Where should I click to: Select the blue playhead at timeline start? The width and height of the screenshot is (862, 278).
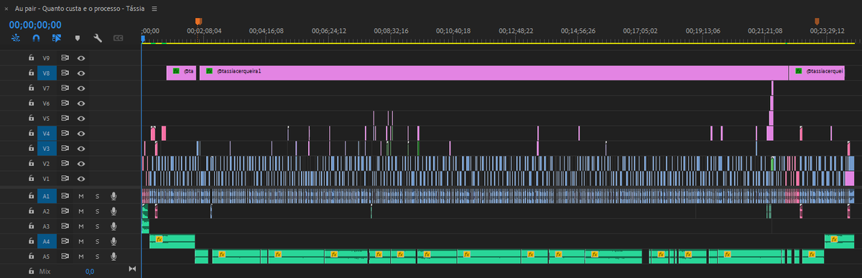tap(143, 39)
